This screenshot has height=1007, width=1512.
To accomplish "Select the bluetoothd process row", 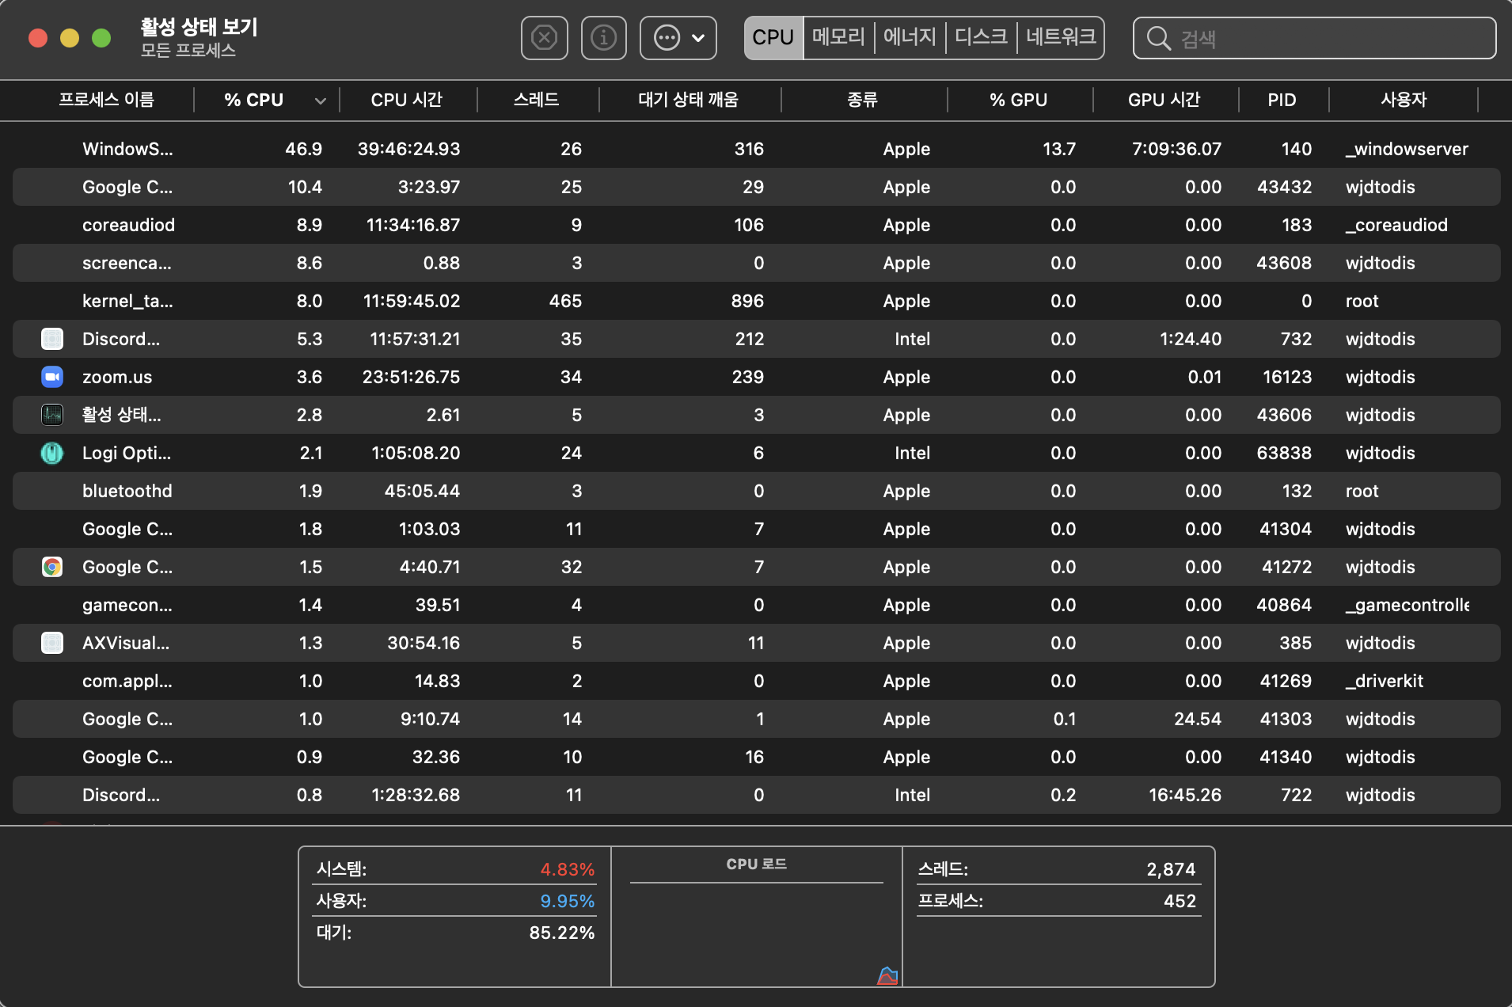I will coord(756,491).
